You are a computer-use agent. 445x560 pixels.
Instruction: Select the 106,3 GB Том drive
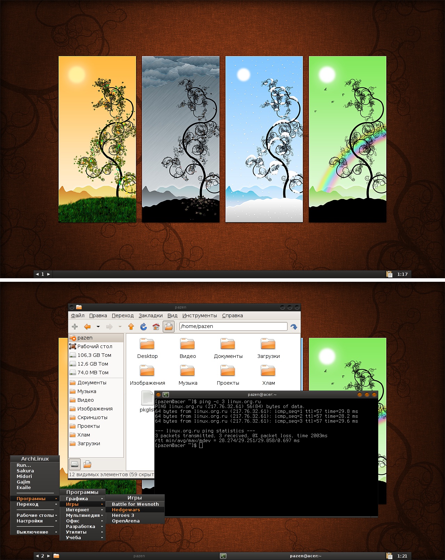point(94,355)
